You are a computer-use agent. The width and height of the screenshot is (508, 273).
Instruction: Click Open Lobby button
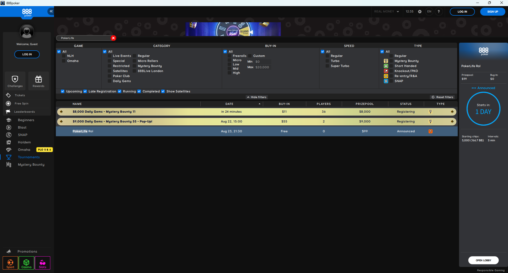click(483, 260)
